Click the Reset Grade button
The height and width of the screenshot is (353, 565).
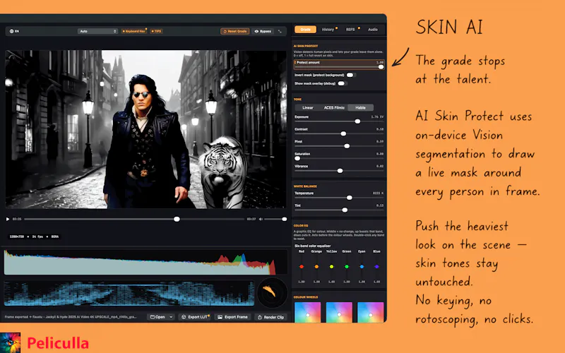(x=235, y=31)
